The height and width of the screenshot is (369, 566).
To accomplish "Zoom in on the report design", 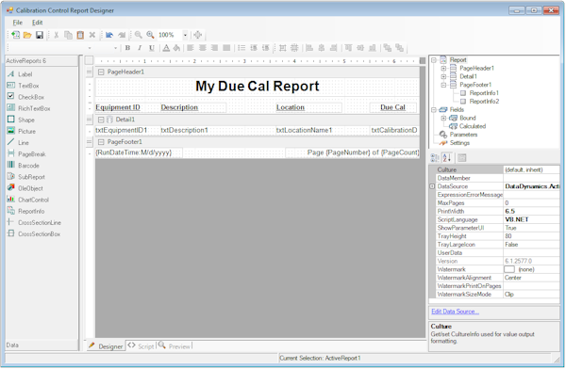I will 150,35.
